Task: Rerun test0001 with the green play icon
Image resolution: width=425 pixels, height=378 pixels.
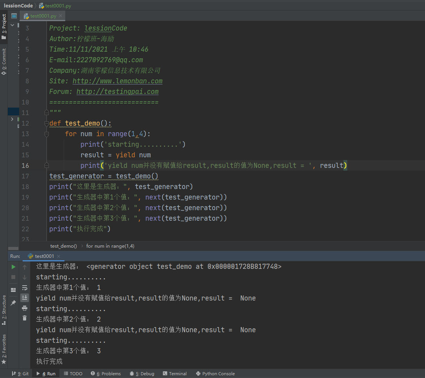Action: pos(13,267)
